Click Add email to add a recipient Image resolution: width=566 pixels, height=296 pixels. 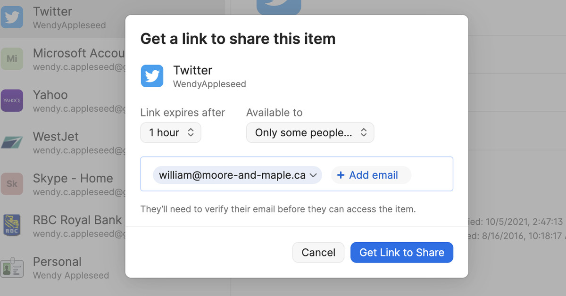coord(373,175)
